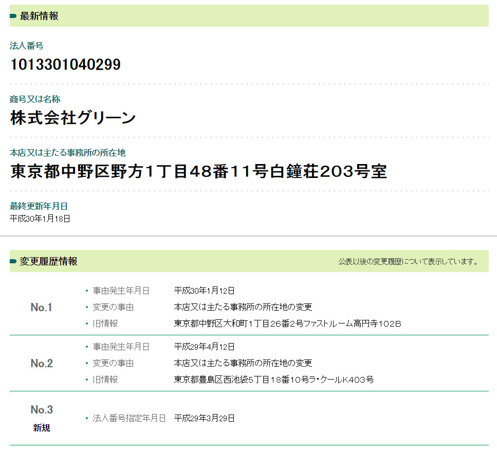Select the 変更の事由 label in No.2
Image resolution: width=497 pixels, height=450 pixels.
[x=113, y=364]
